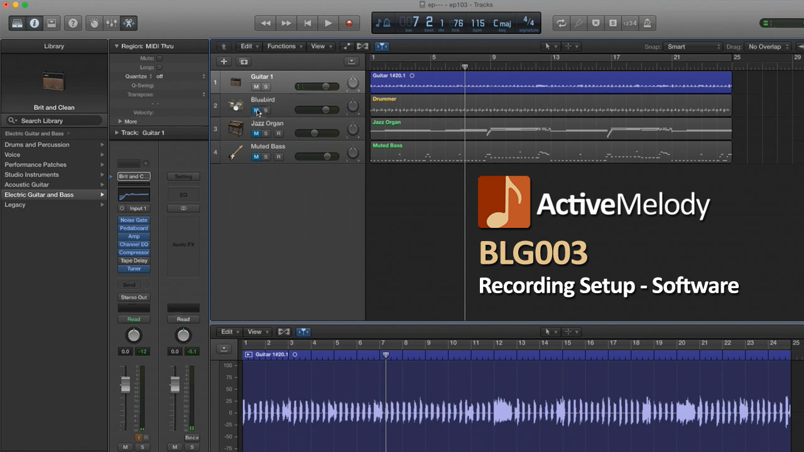
Task: Click the C maj key in LCD
Action: pyautogui.click(x=502, y=23)
